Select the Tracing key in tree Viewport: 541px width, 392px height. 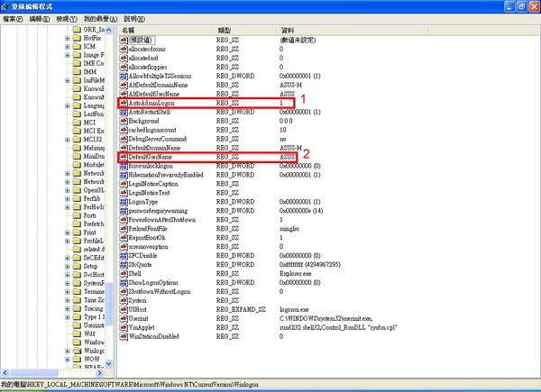click(94, 308)
